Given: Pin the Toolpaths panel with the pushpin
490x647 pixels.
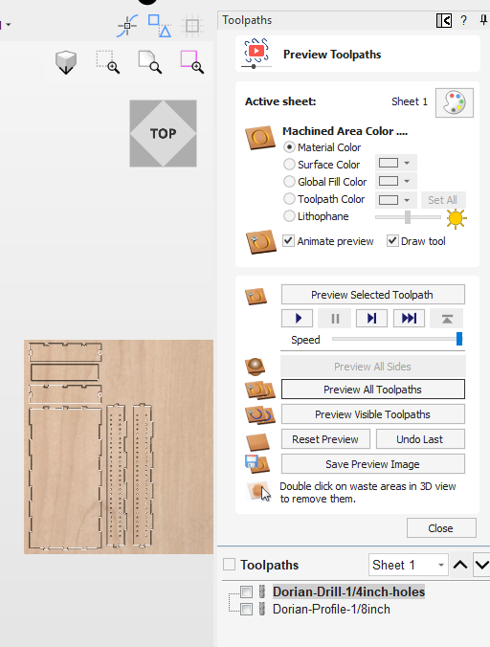Looking at the screenshot, I should pos(483,20).
